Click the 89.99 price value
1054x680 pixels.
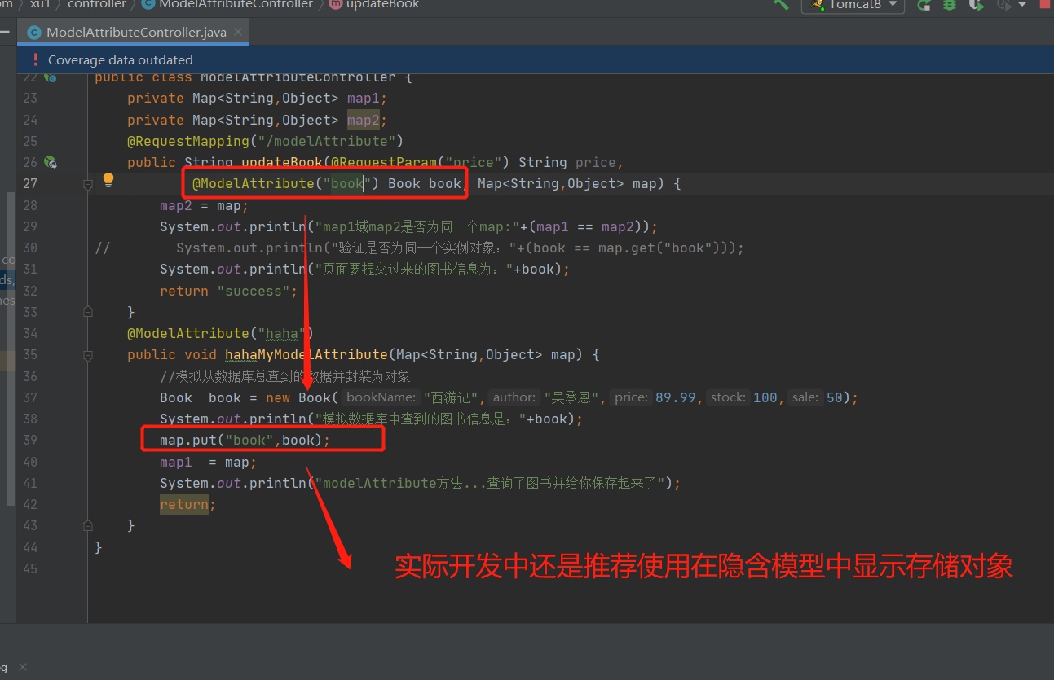(676, 397)
